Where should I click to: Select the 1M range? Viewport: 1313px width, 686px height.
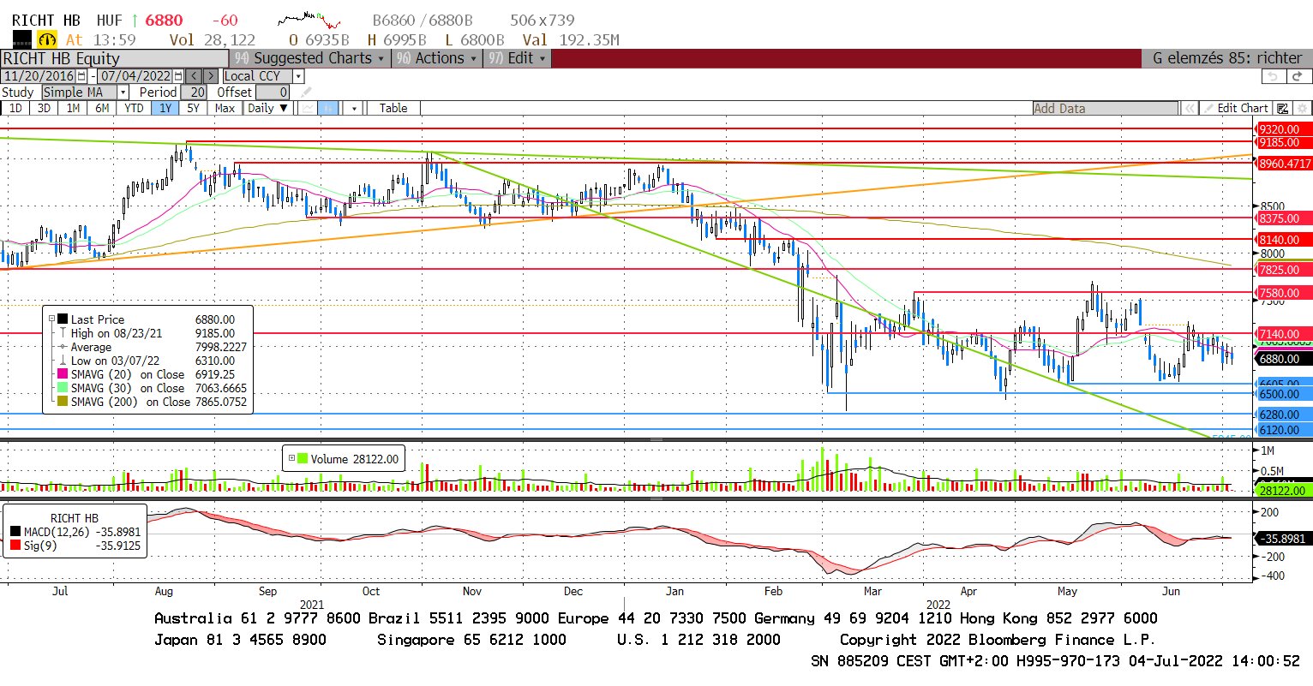tap(73, 108)
